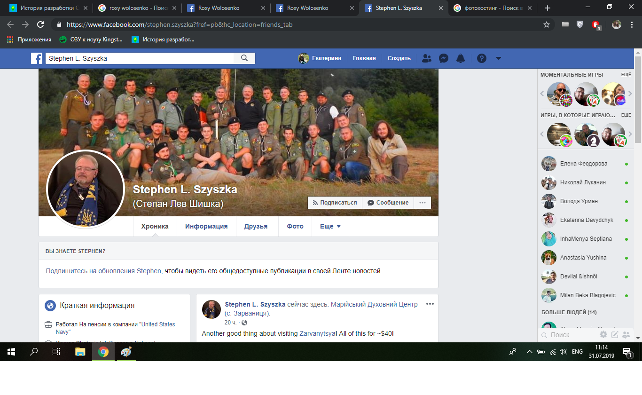
Task: Bookmark page with star icon
Action: pyautogui.click(x=546, y=24)
